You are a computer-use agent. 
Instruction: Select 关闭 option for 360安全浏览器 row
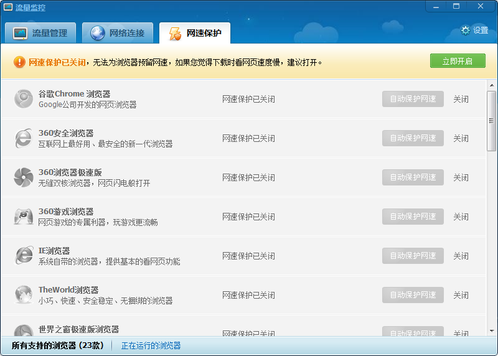click(461, 138)
